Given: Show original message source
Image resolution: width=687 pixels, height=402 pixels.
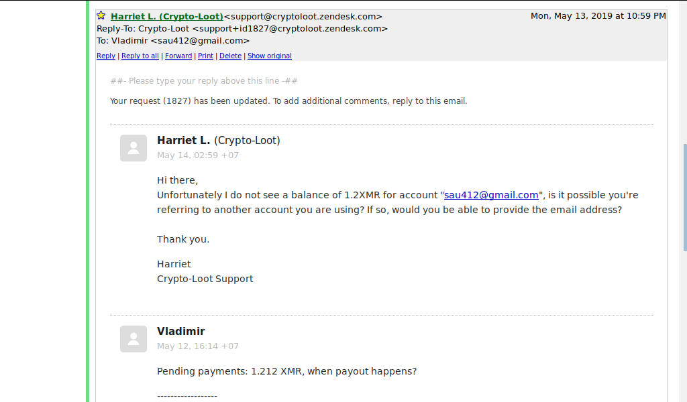Looking at the screenshot, I should tap(270, 56).
